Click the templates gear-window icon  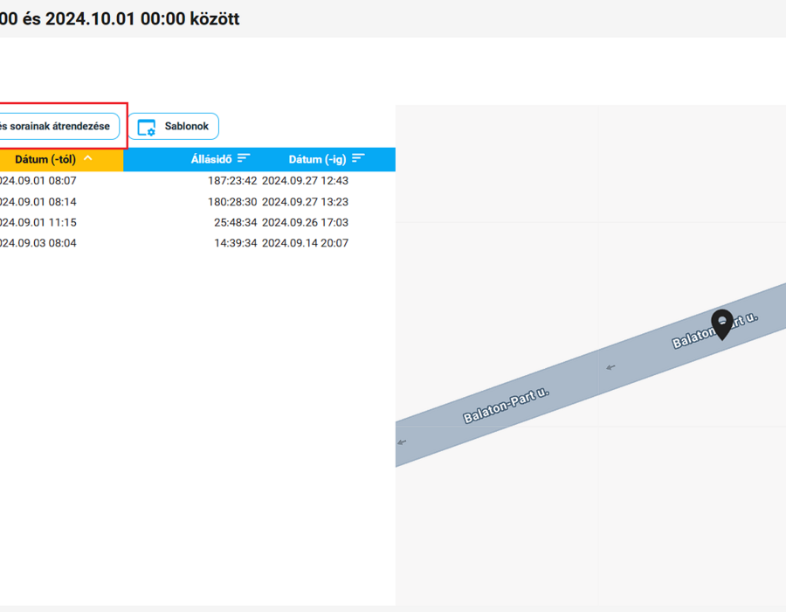(x=147, y=128)
